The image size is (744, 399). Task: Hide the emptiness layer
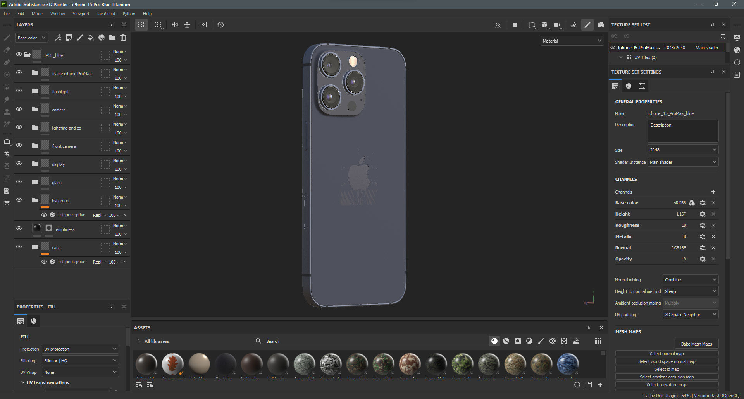tap(19, 228)
